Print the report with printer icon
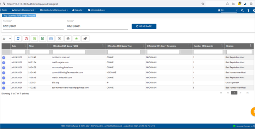This screenshot has width=255, height=129. pyautogui.click(x=68, y=39)
